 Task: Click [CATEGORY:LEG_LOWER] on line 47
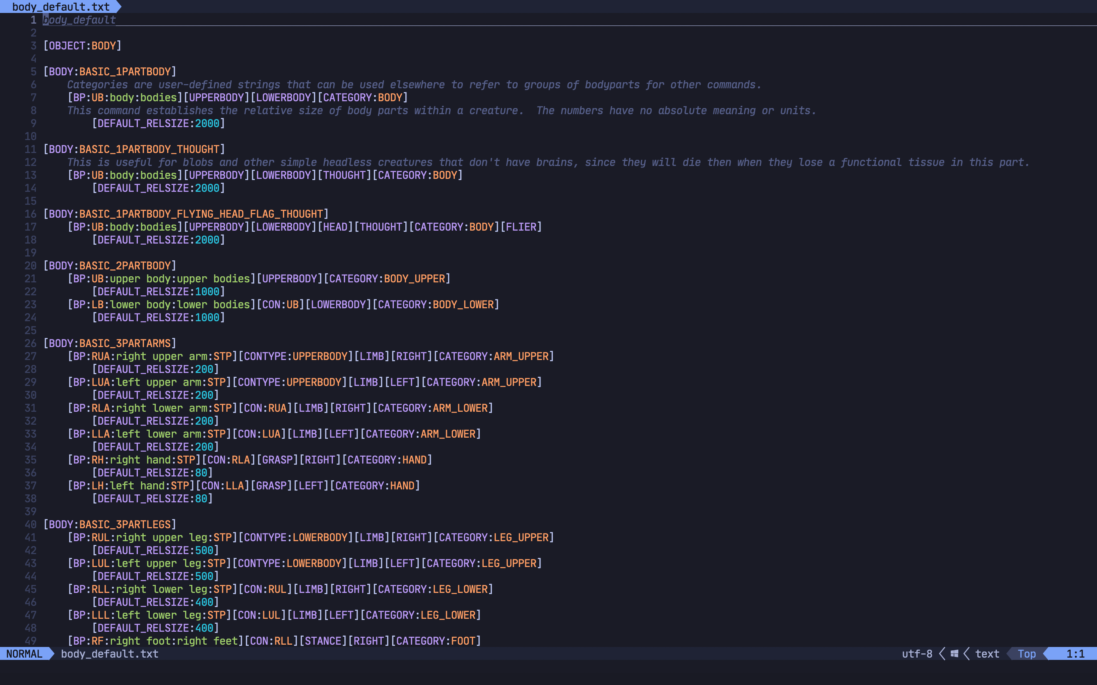coord(421,615)
